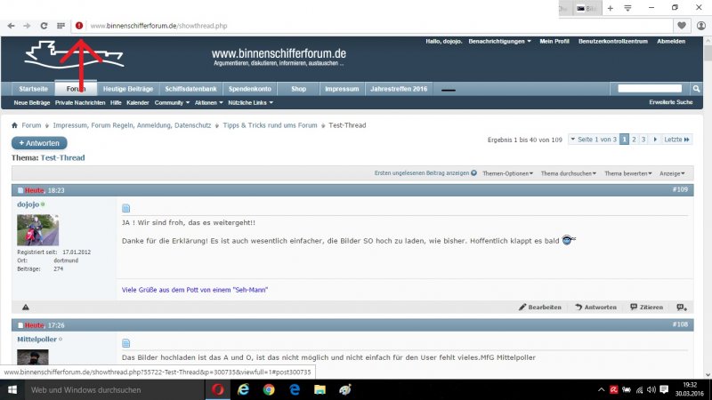712x400 pixels.
Task: Click the forum home icon in breadcrumb
Action: 15,125
